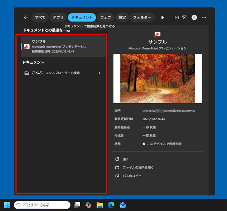227x211 pixels.
Task: Click パスのコピー to copy path
Action: [x=132, y=176]
